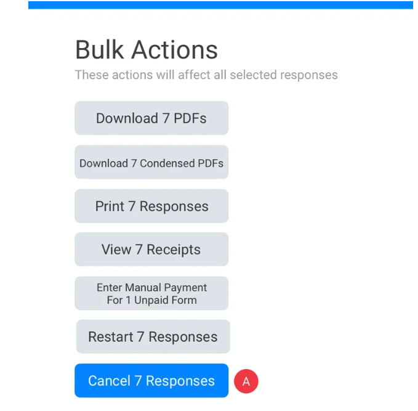
Task: Select the annotation badge beside Cancel button
Action: click(x=246, y=381)
